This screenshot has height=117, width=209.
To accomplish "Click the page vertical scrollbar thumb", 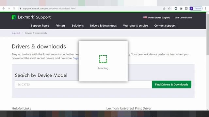I will click(x=208, y=34).
